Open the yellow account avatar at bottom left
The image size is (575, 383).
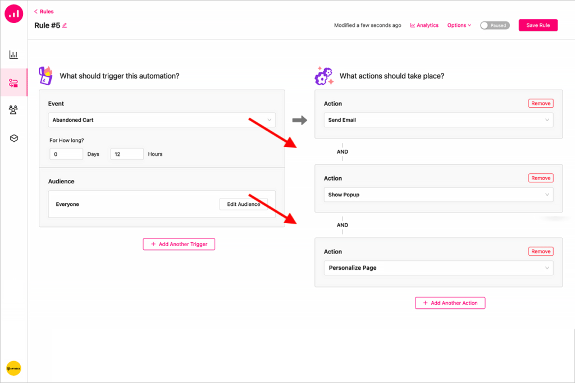(x=14, y=368)
